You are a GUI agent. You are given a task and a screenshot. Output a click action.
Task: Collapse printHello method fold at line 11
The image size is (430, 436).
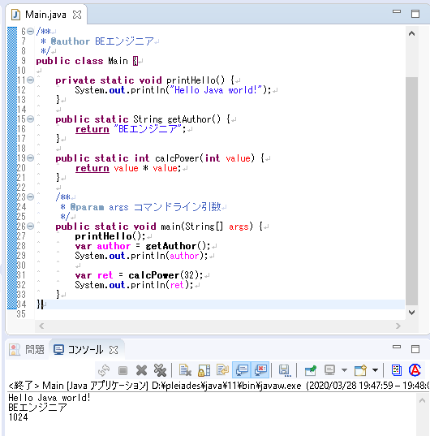point(30,80)
